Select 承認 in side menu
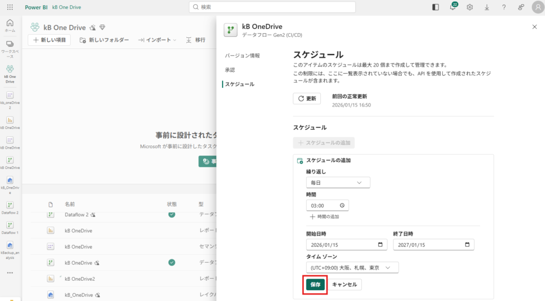The width and height of the screenshot is (545, 301). tap(230, 70)
